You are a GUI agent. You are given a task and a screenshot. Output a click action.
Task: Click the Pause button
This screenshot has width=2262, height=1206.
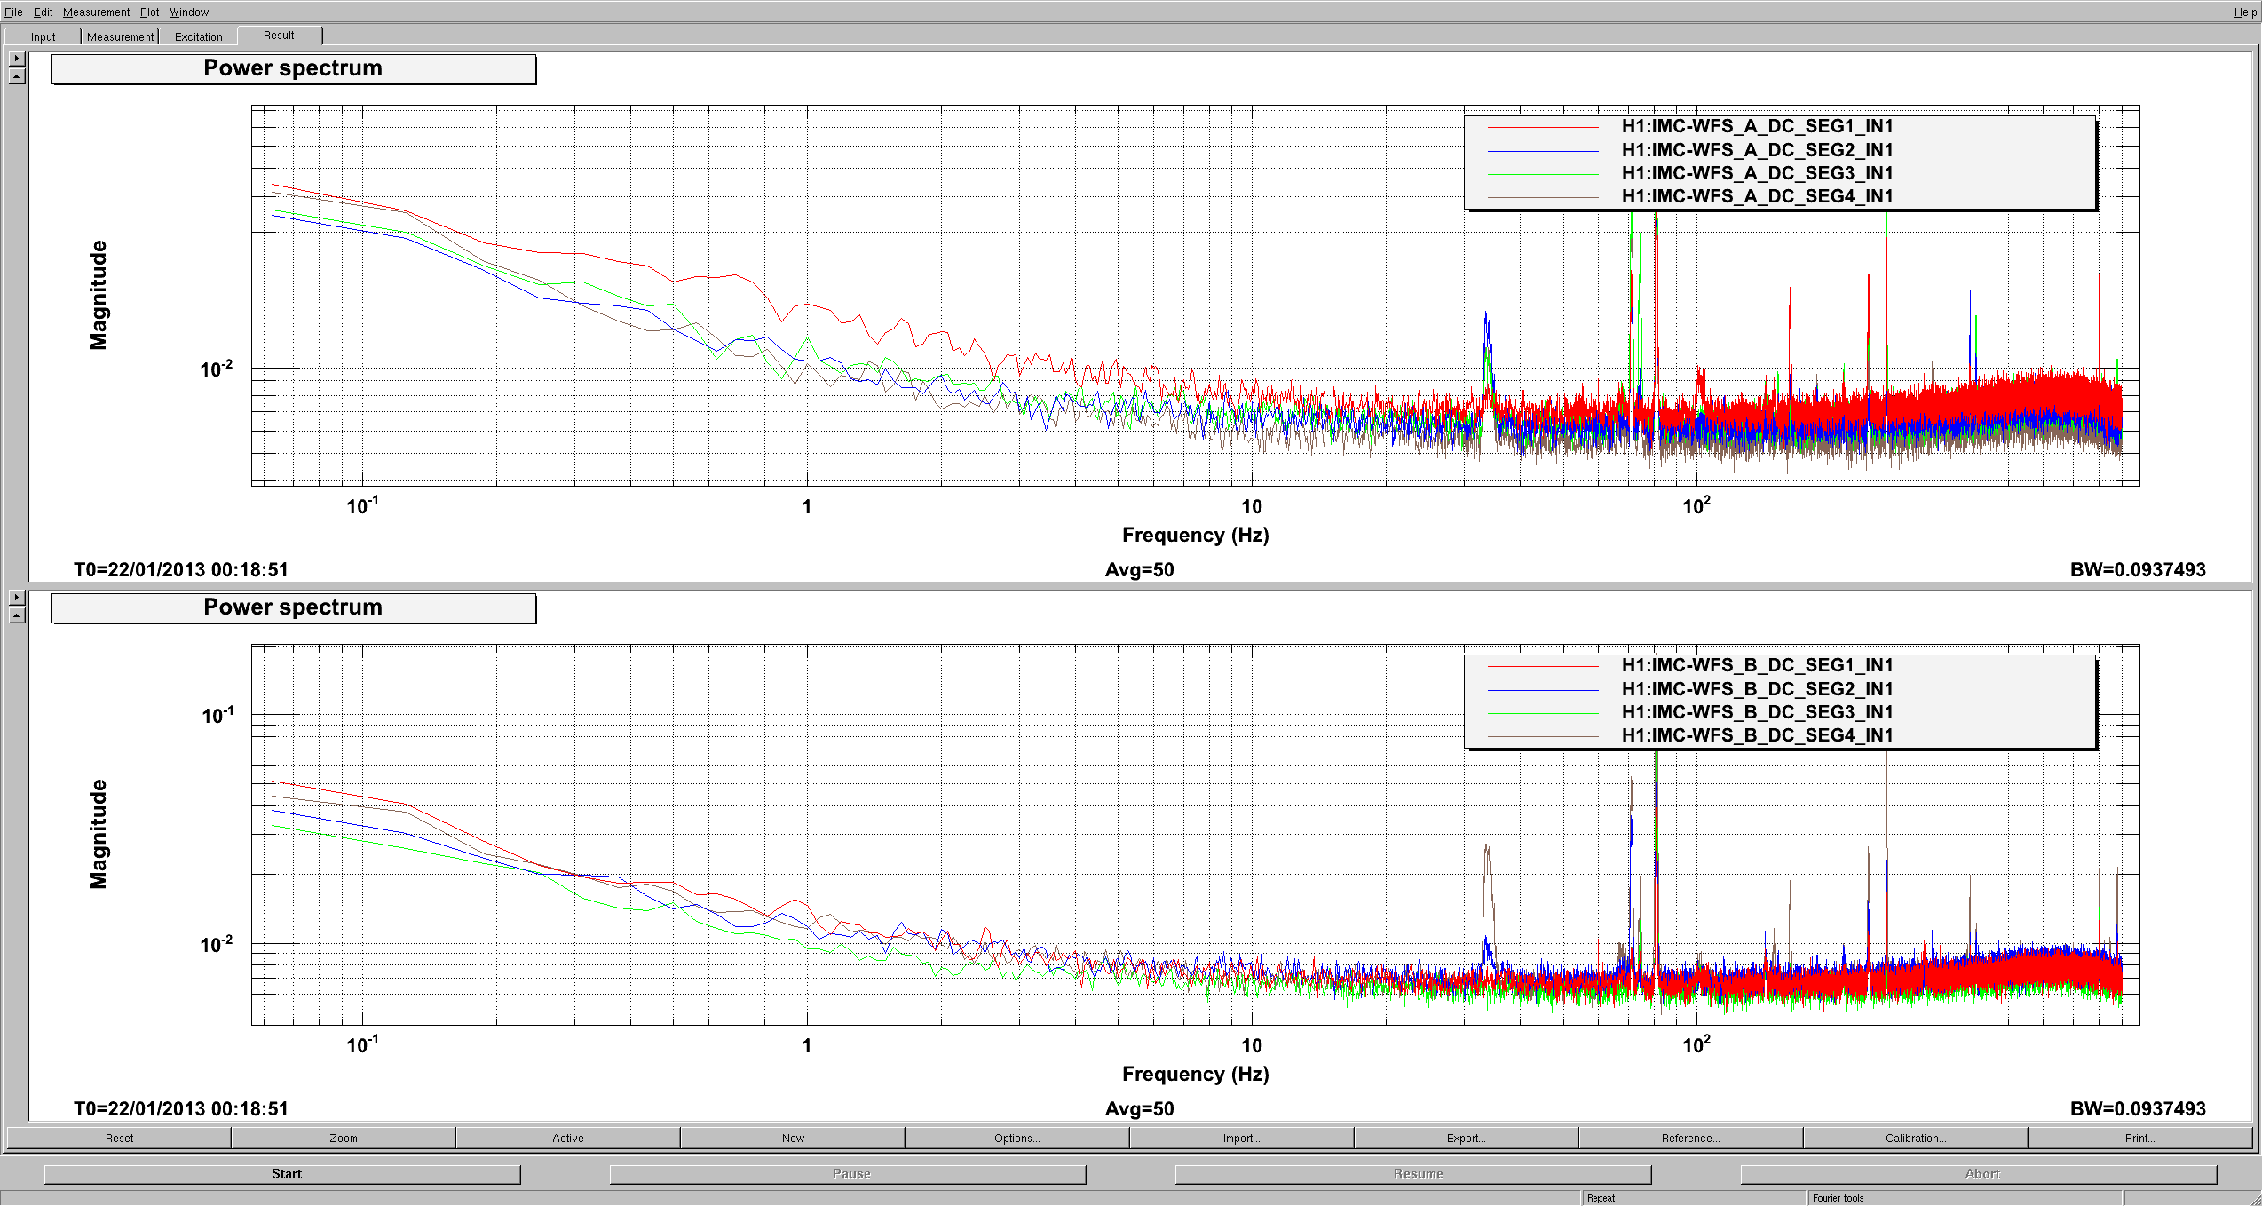coord(848,1174)
